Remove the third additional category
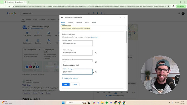This screenshot has width=187, height=105. (x=96, y=62)
